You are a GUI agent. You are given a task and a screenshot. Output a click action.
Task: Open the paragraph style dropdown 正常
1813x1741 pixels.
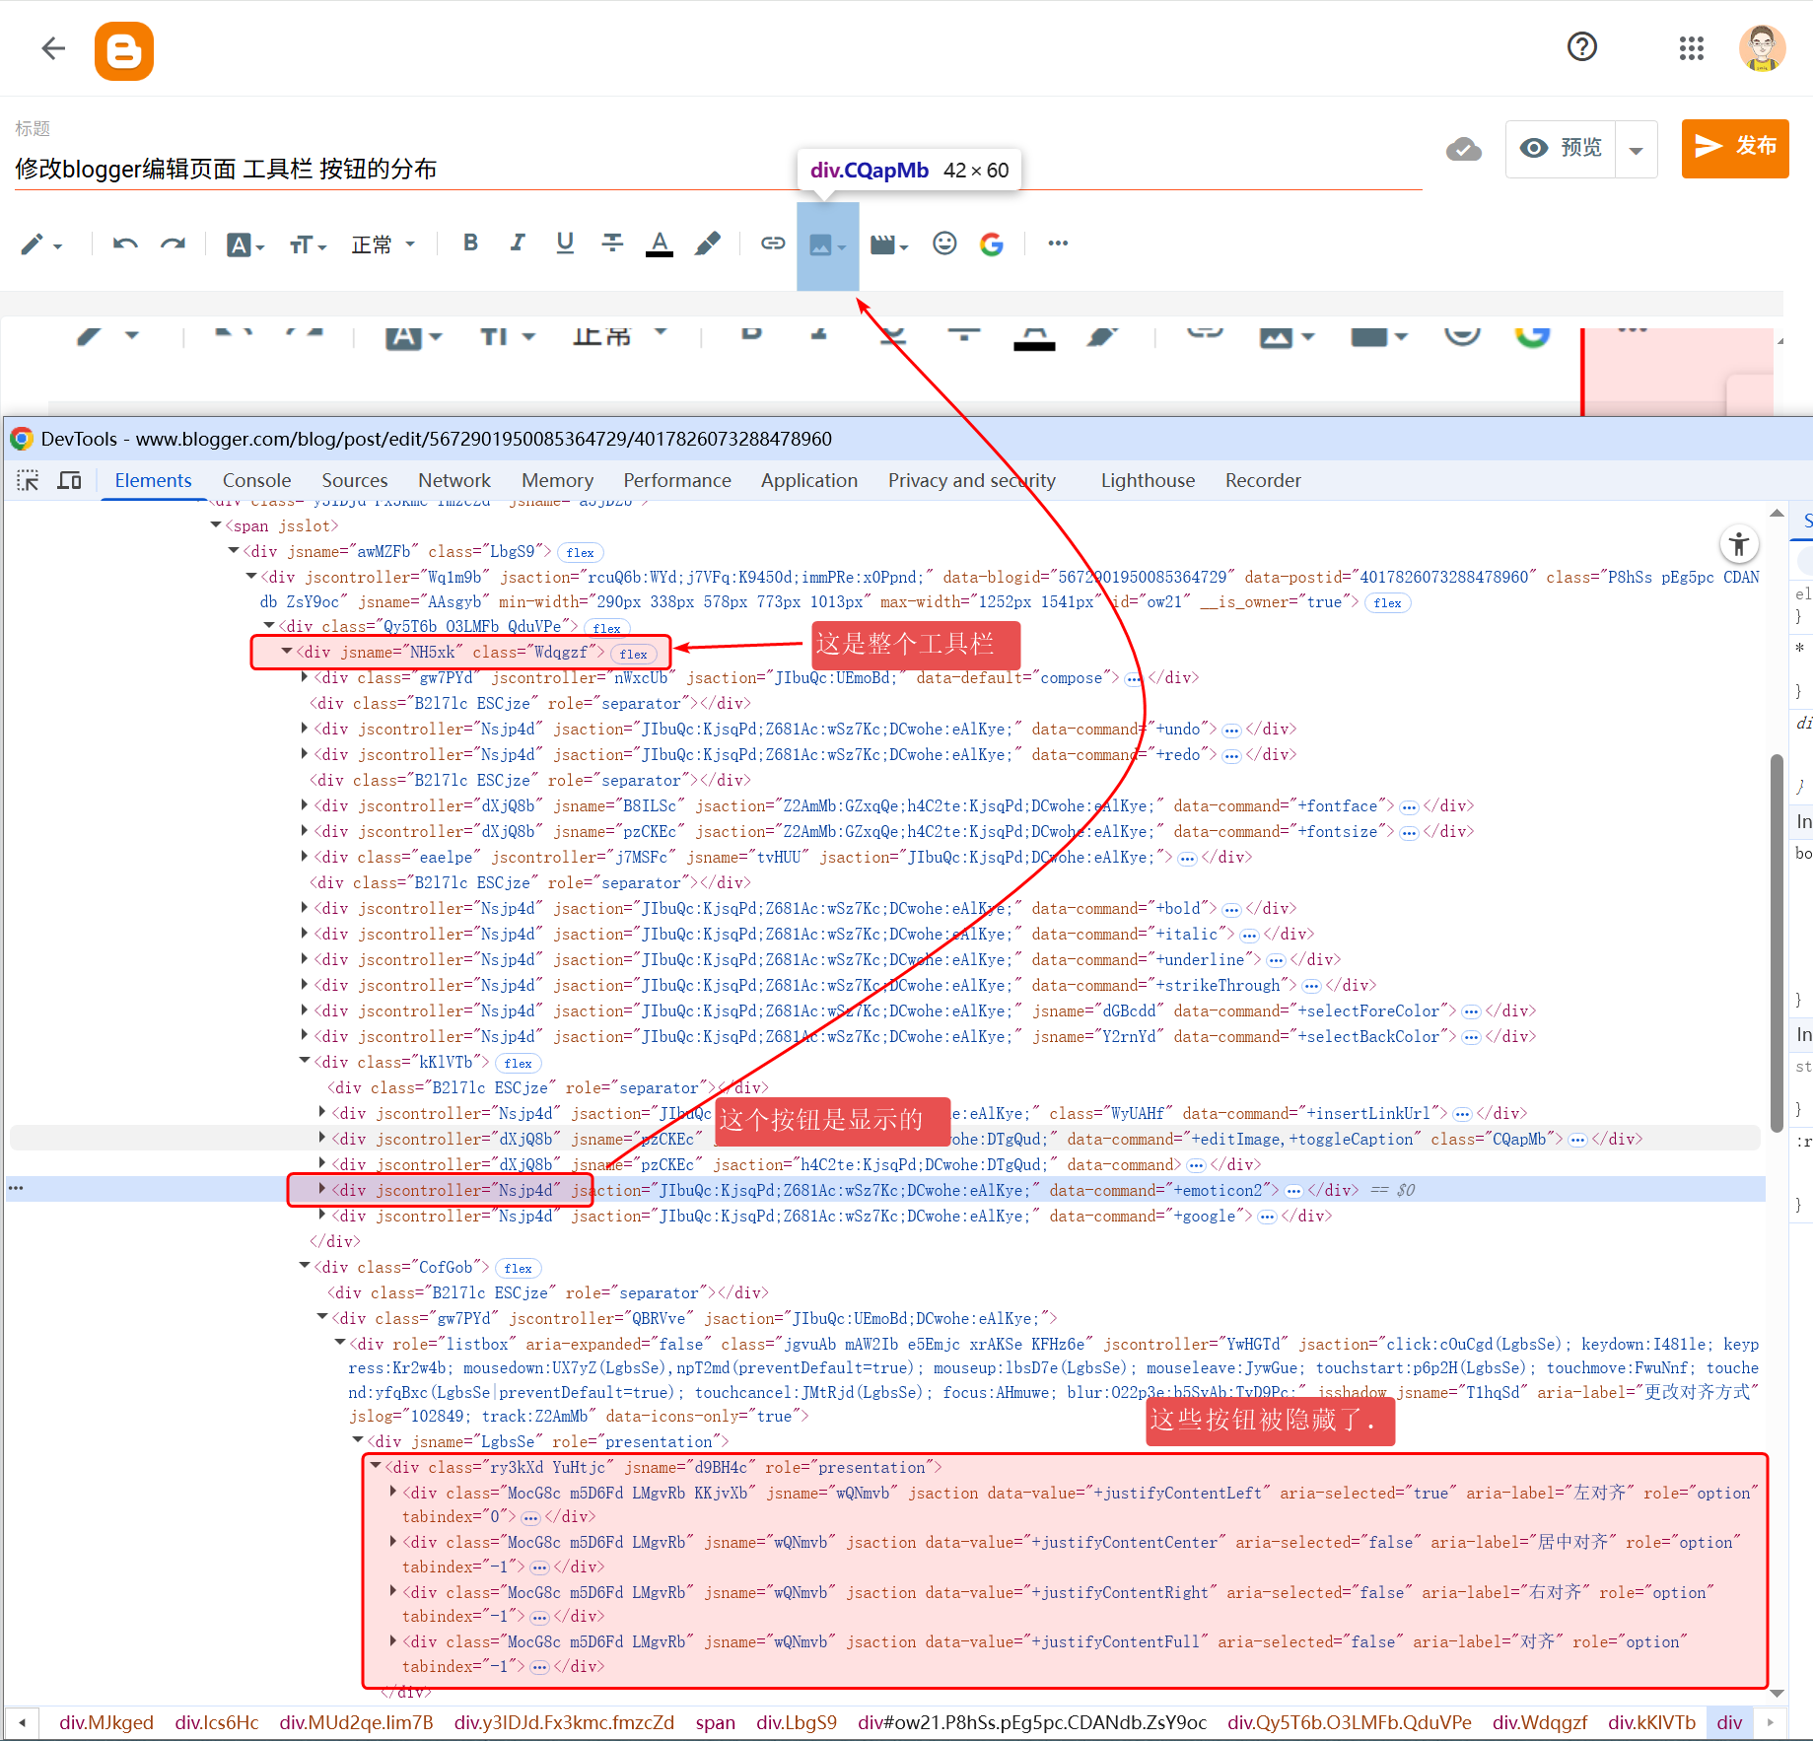coord(384,244)
